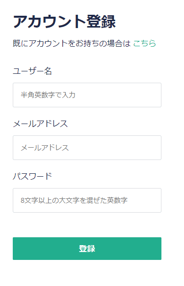184x286 pixels.
Task: Open the こちら login link
Action: click(145, 43)
